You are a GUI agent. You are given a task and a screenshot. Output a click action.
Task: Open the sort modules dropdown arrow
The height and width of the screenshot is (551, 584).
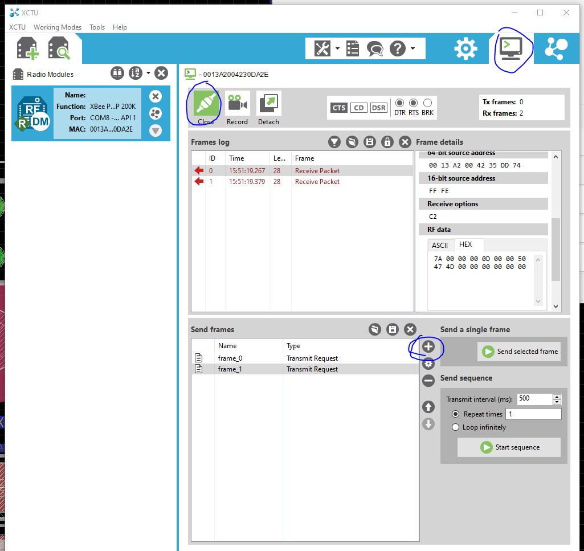coord(148,73)
